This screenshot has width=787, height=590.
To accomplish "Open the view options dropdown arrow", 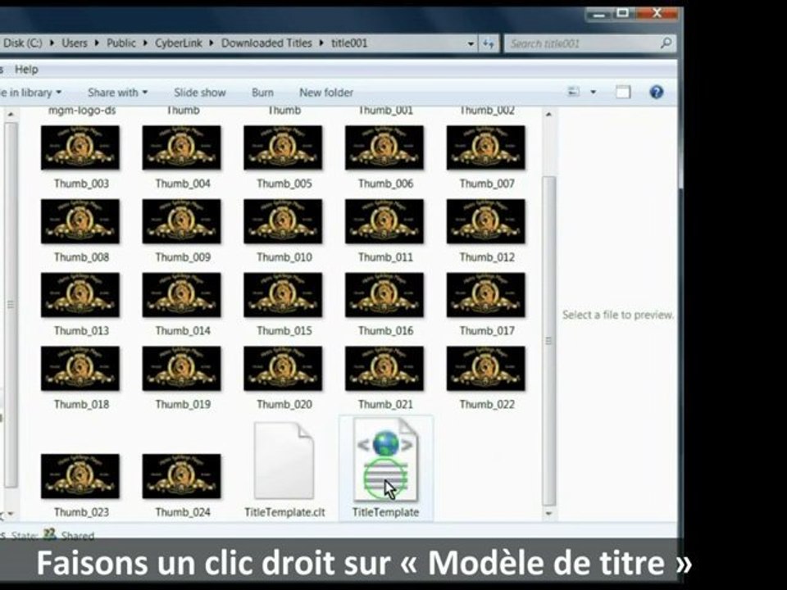I will coord(594,93).
